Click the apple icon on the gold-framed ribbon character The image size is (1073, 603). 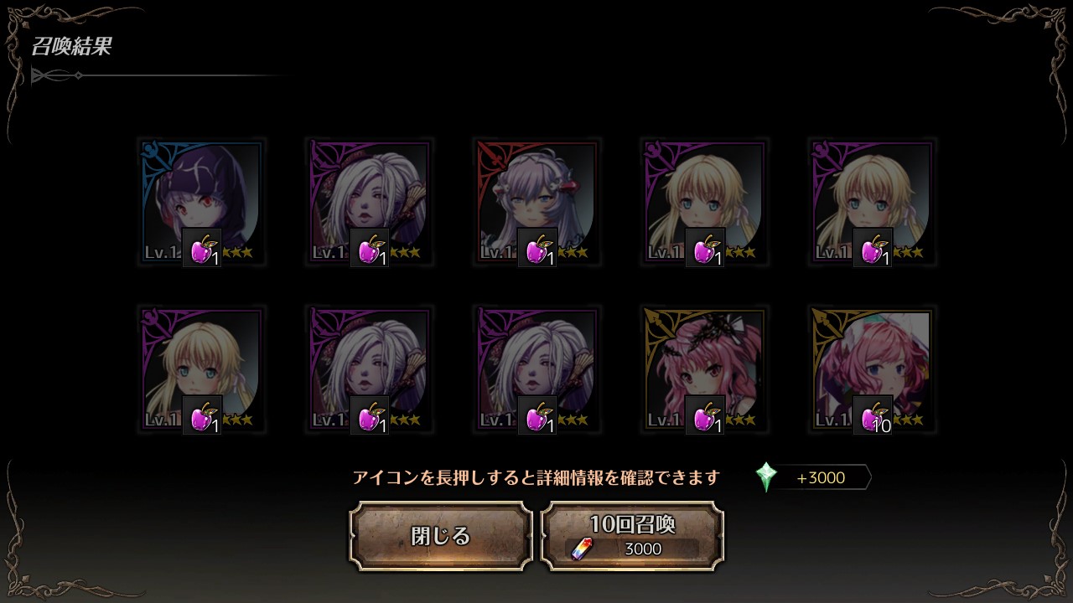(705, 415)
